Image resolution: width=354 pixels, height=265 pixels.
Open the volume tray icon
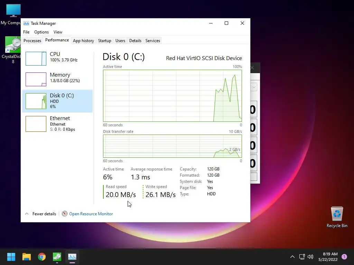click(x=310, y=257)
